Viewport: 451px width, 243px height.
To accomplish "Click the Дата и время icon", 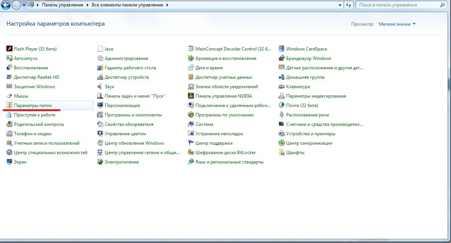I will coord(191,68).
